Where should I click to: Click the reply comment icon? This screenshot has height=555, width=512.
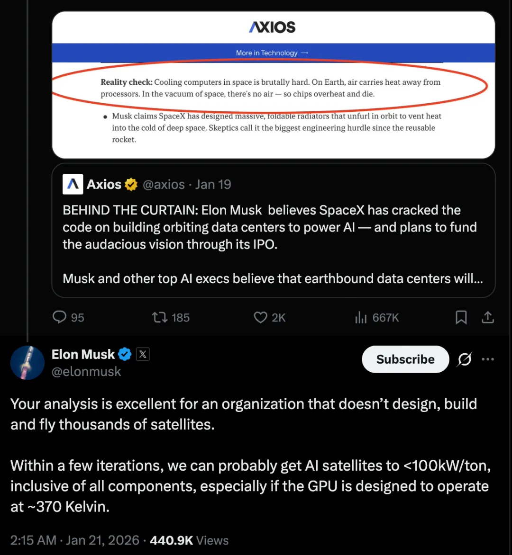[x=60, y=317]
